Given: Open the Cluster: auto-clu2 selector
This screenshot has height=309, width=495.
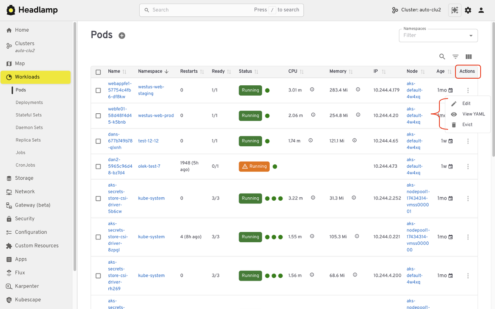Looking at the screenshot, I should pos(416,10).
